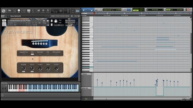The image size is (193, 108).
Task: Click the rack workspace settings icon
Action: click(72, 16)
